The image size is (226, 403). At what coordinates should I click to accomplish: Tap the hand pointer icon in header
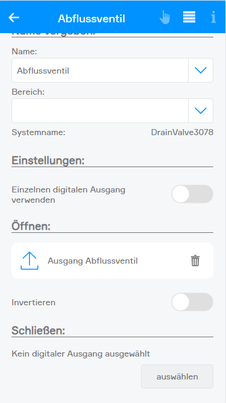pyautogui.click(x=165, y=17)
